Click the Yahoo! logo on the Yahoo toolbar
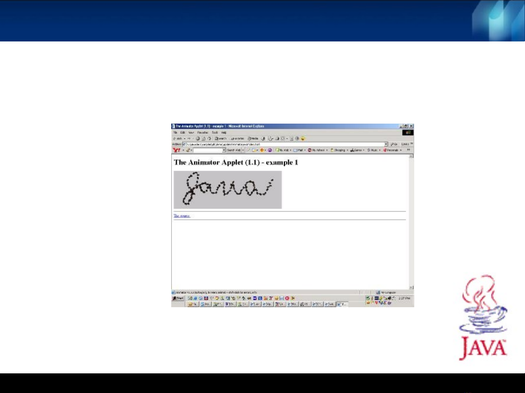This screenshot has height=393, width=525. pyautogui.click(x=176, y=150)
